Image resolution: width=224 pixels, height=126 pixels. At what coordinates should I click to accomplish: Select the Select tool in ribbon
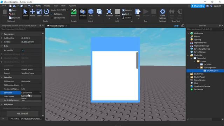pos(26,13)
